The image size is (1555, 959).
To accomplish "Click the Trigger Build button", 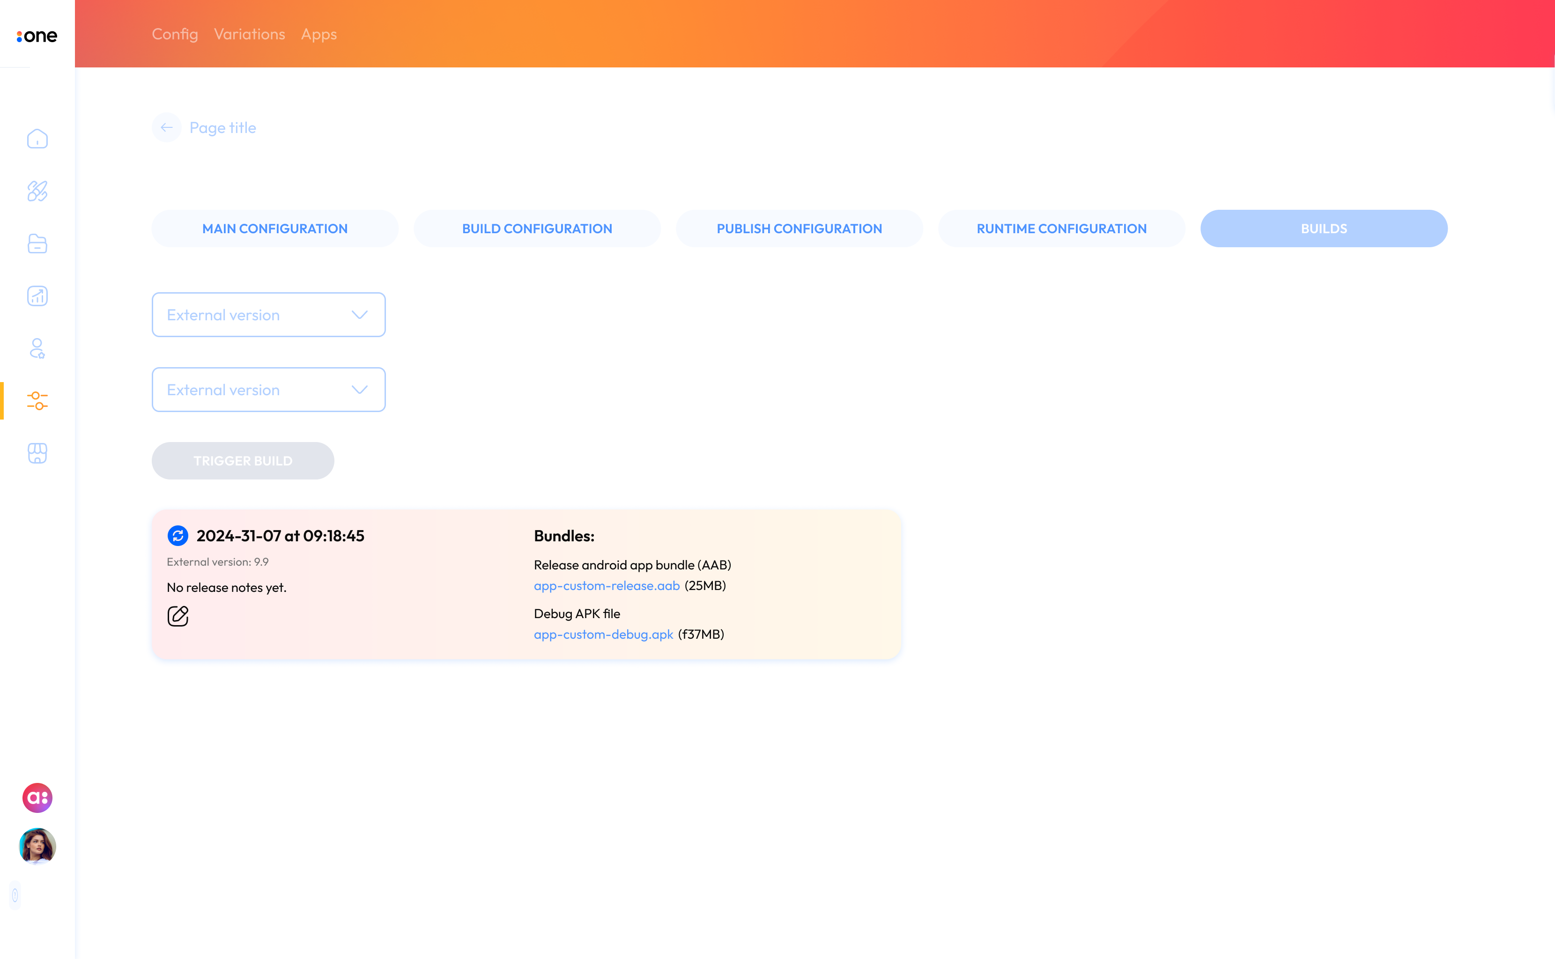I will click(x=243, y=460).
